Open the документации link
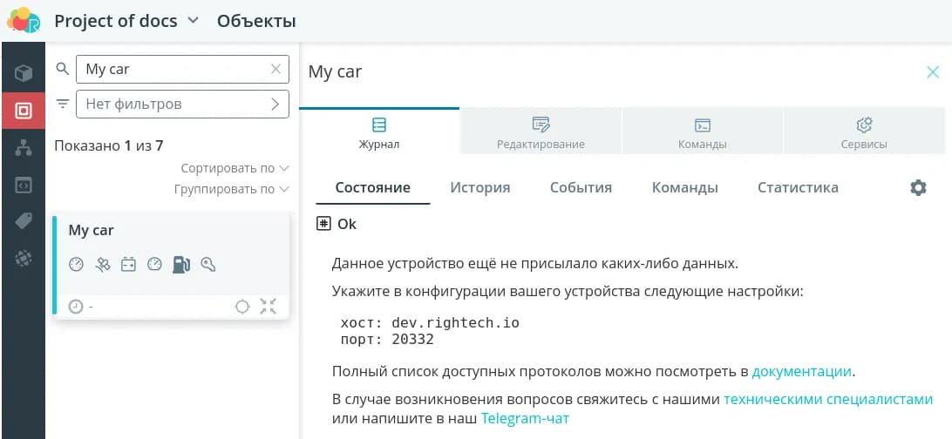 pyautogui.click(x=801, y=372)
